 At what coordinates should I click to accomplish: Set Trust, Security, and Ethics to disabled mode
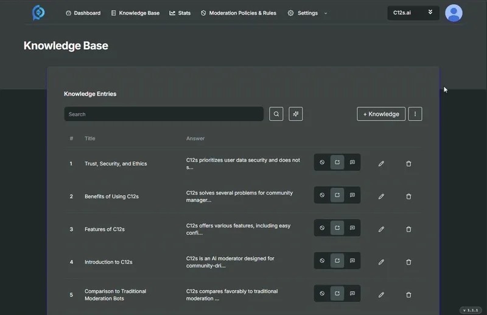pos(323,162)
